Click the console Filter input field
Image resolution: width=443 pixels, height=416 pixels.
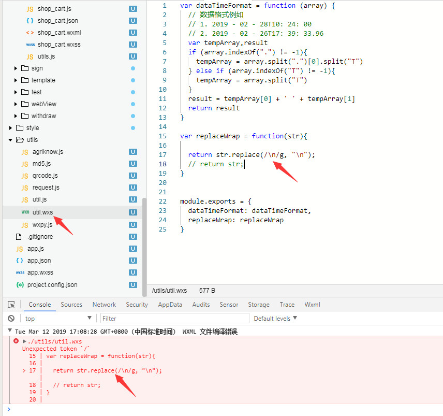tap(174, 318)
